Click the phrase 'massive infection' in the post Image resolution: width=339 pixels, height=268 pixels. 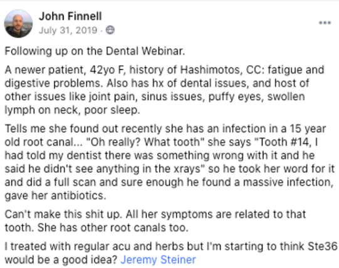[x=288, y=182]
